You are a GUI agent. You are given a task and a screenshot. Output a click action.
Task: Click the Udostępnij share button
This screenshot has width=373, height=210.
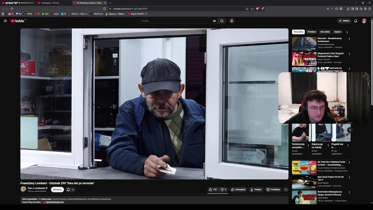coord(238,190)
